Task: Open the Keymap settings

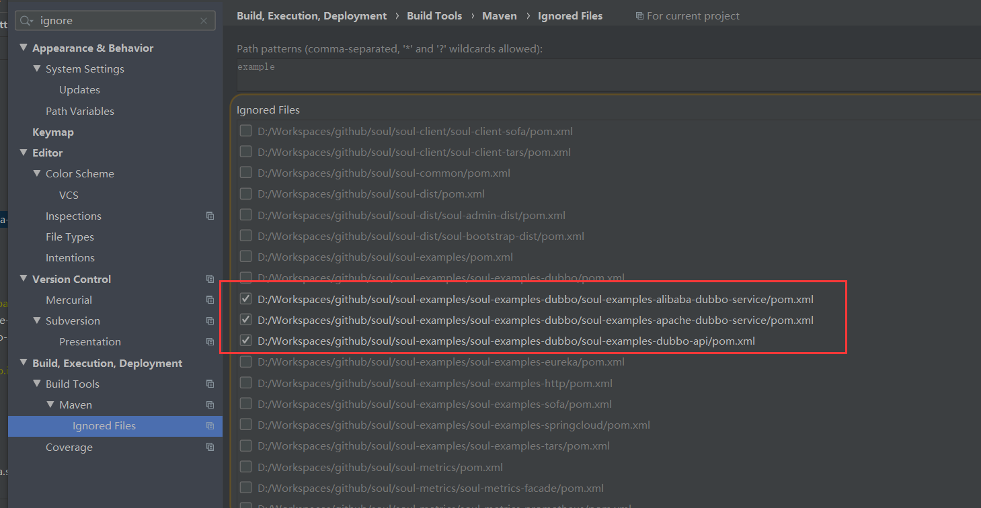Action: pos(53,132)
